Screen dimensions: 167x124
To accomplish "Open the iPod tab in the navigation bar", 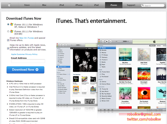I will (62, 5).
